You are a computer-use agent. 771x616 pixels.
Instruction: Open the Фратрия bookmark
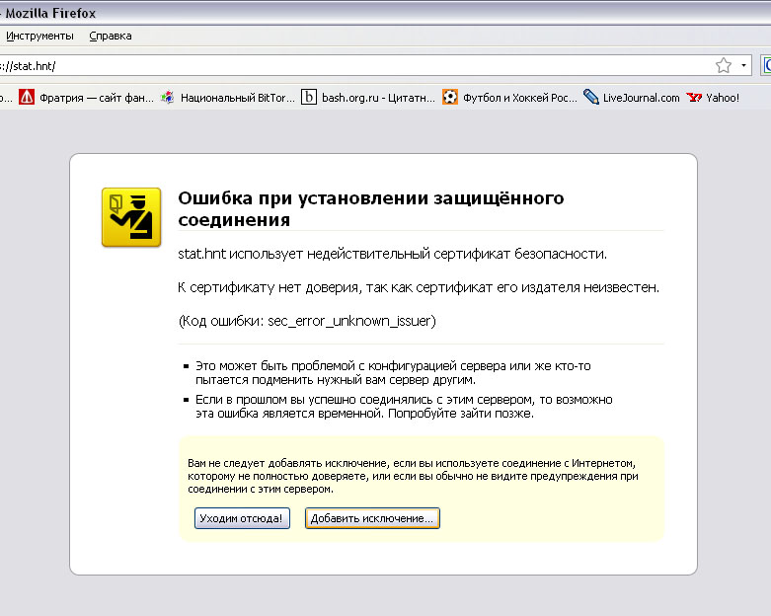(x=84, y=98)
